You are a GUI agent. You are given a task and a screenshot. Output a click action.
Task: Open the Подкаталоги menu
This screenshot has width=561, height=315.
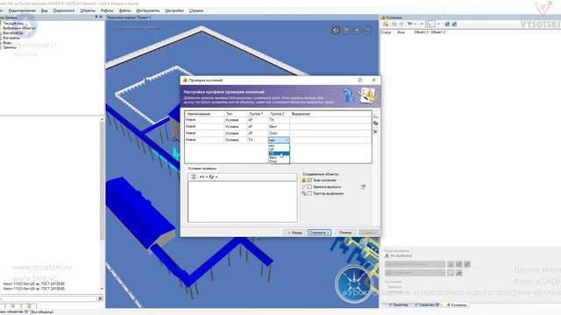[64, 10]
